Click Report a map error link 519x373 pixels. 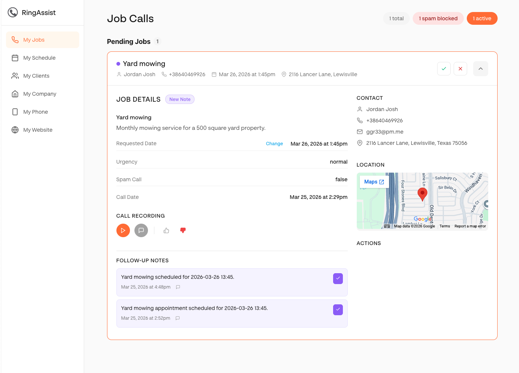tap(470, 226)
